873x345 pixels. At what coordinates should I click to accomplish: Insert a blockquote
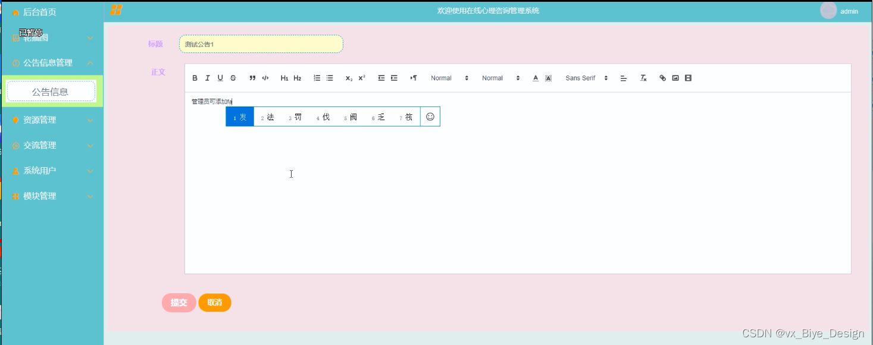tap(252, 78)
